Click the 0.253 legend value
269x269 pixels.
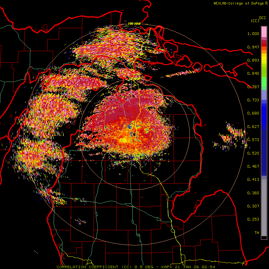(x=253, y=219)
